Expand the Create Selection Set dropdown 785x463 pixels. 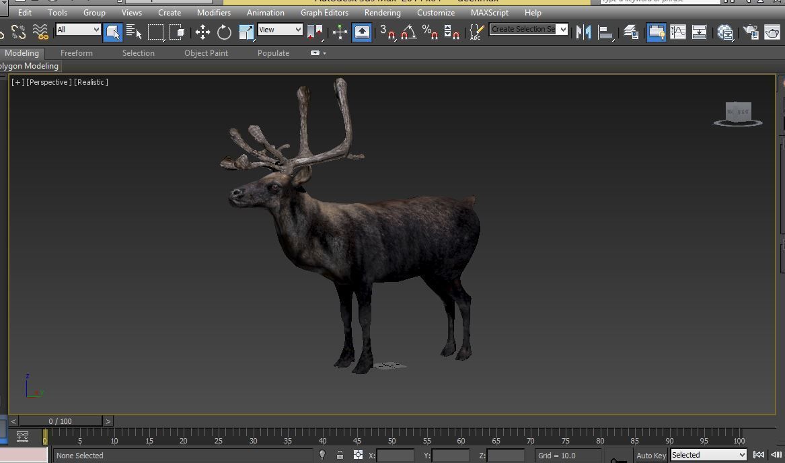[563, 29]
